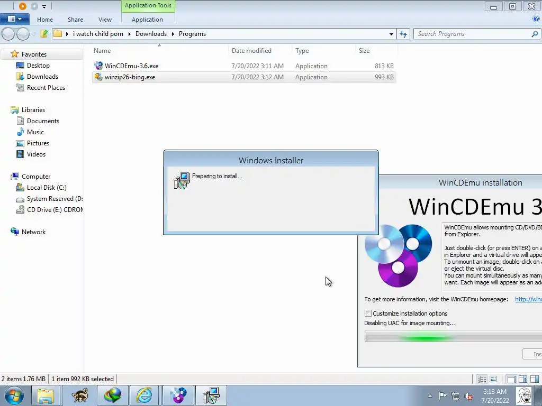Screen dimensions: 542x406
Task: Open the View ribbon tab
Action: (x=105, y=20)
